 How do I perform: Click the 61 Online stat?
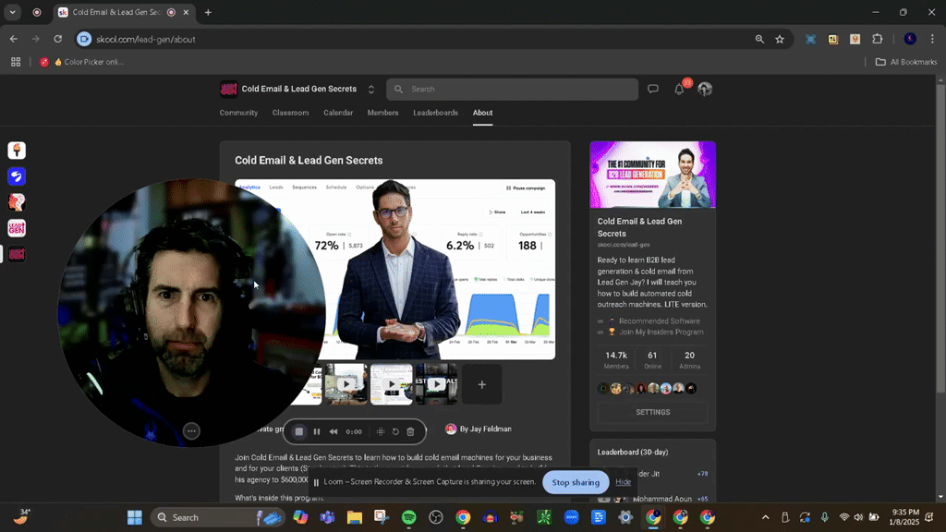click(x=652, y=359)
